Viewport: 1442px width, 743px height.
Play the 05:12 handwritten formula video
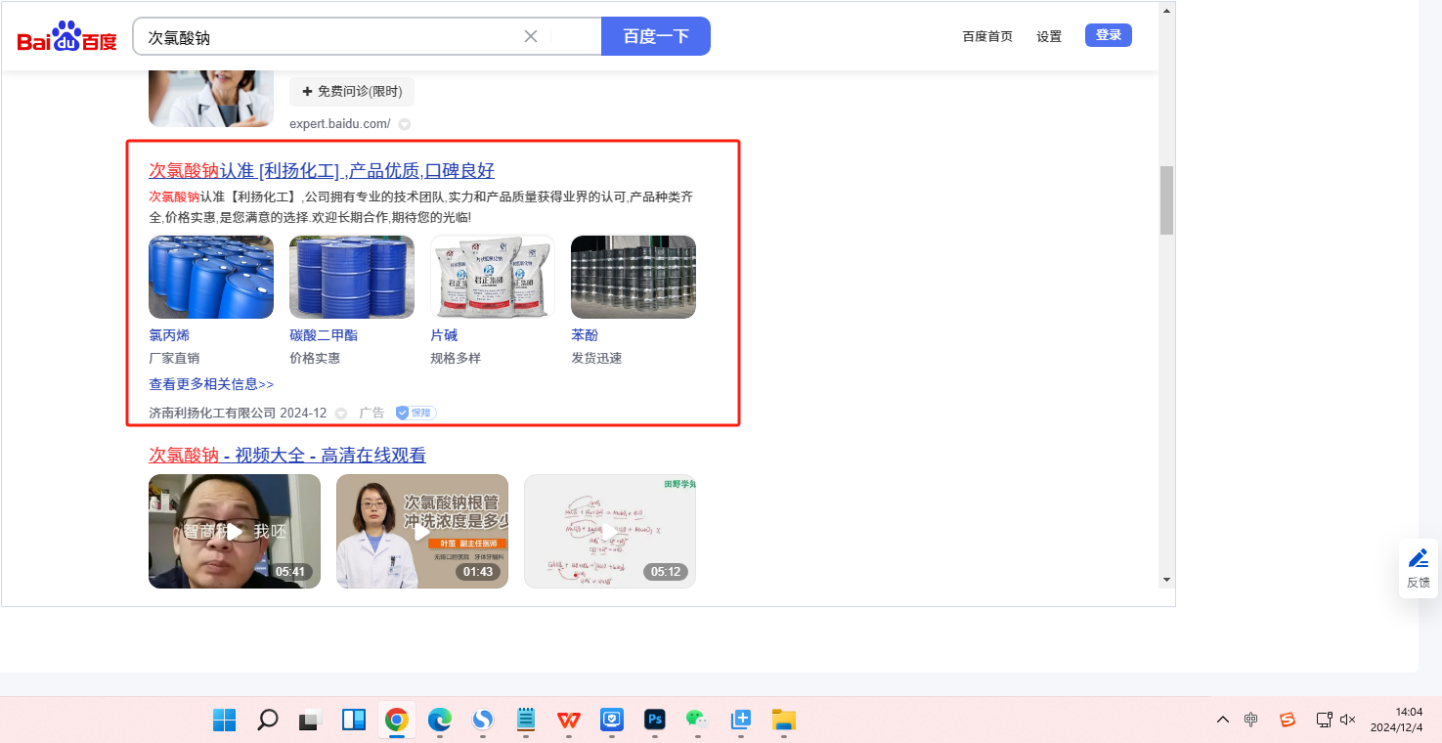point(610,531)
